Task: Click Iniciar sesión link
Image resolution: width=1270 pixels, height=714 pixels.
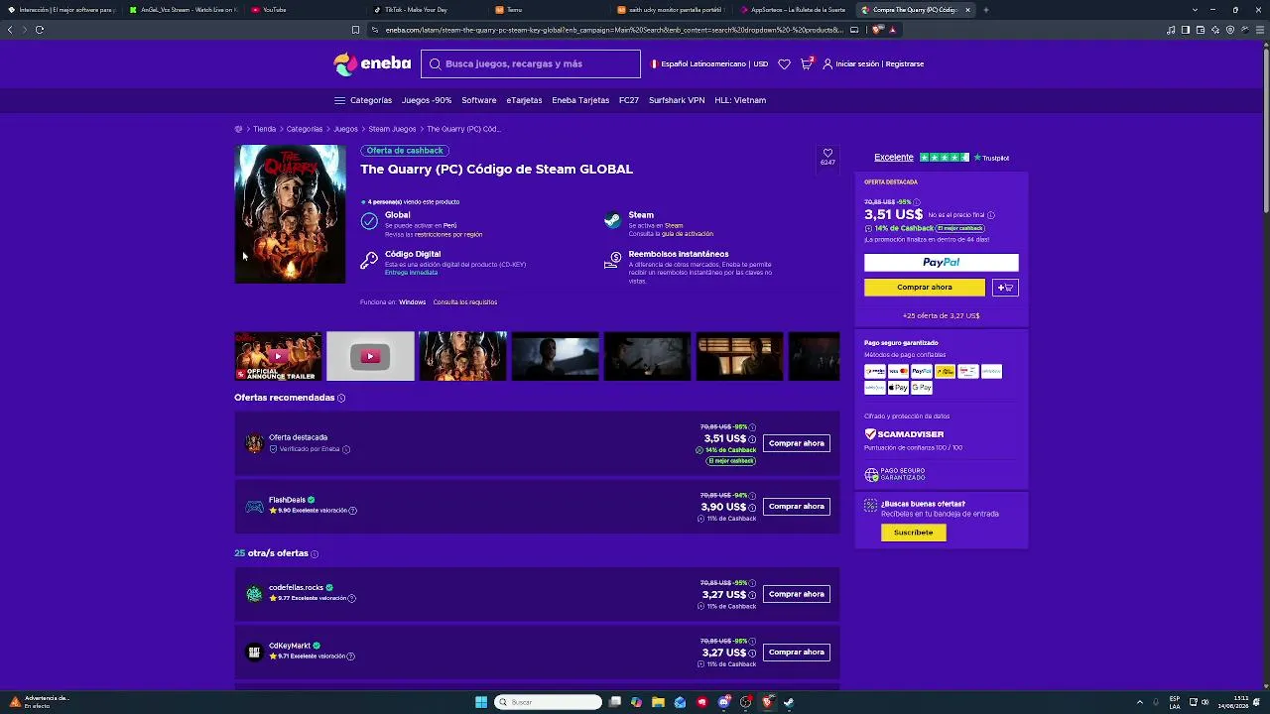Action: coord(857,63)
